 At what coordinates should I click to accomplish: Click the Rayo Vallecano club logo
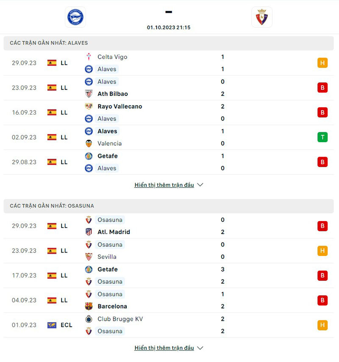89,107
